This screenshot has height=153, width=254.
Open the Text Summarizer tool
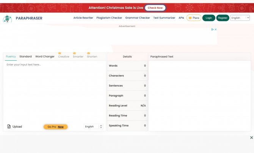pyautogui.click(x=164, y=18)
